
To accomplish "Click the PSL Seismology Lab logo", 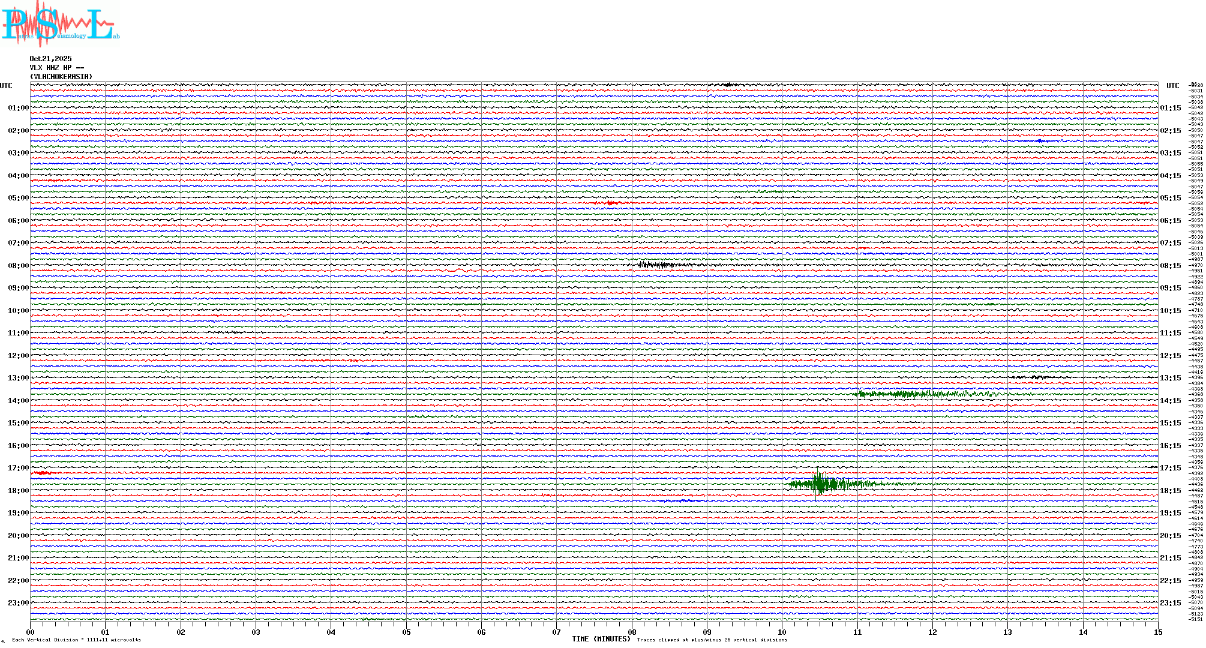I will pyautogui.click(x=60, y=24).
